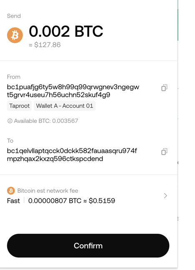Click the $127.86 fiat value

pyautogui.click(x=47, y=45)
